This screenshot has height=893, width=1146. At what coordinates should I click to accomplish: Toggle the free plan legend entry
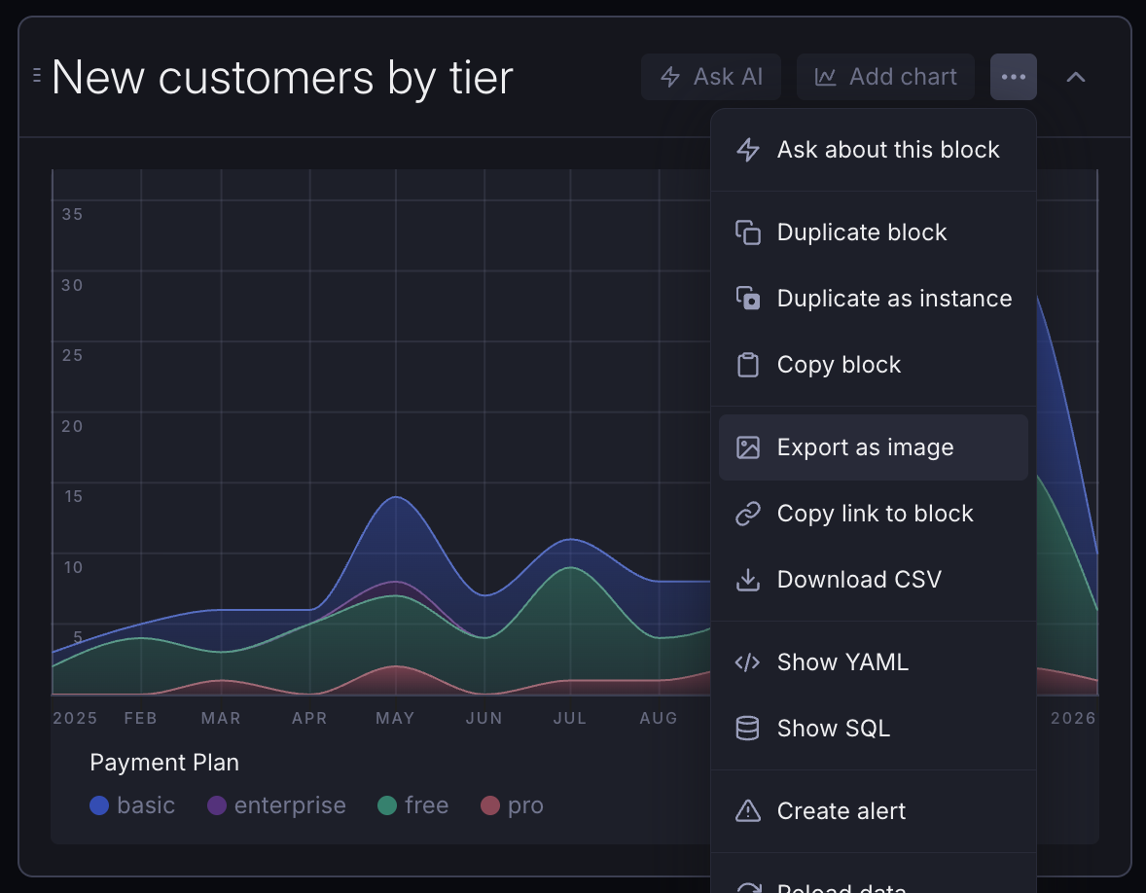[x=413, y=805]
